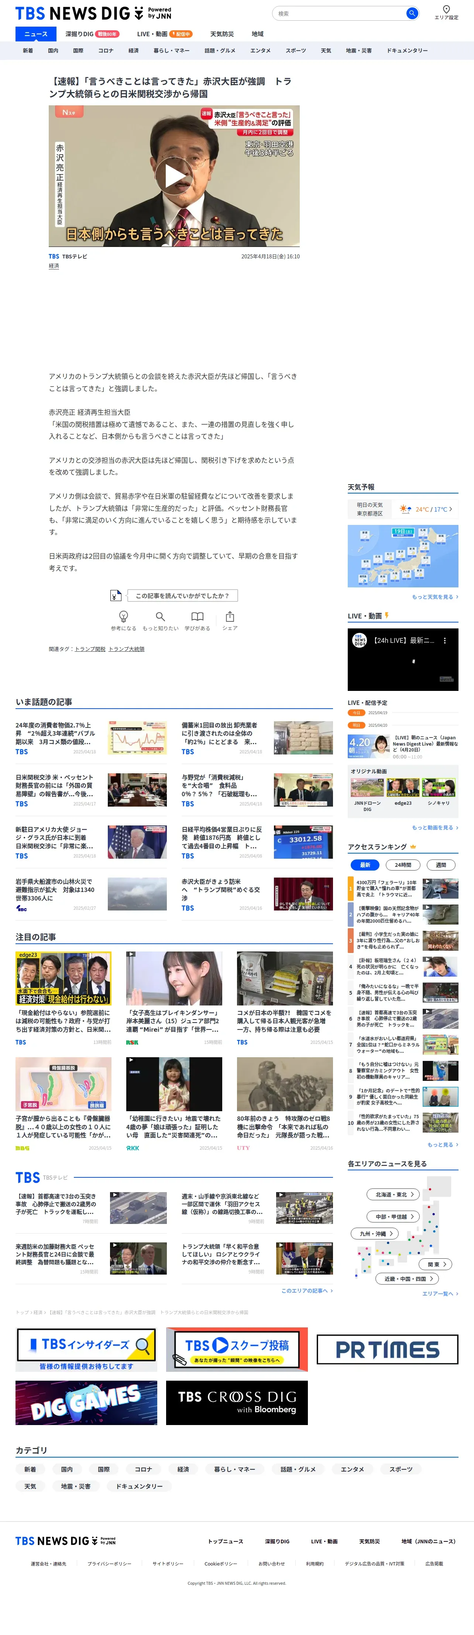Open the トップニュース footer link
This screenshot has width=474, height=1635.
click(226, 1541)
